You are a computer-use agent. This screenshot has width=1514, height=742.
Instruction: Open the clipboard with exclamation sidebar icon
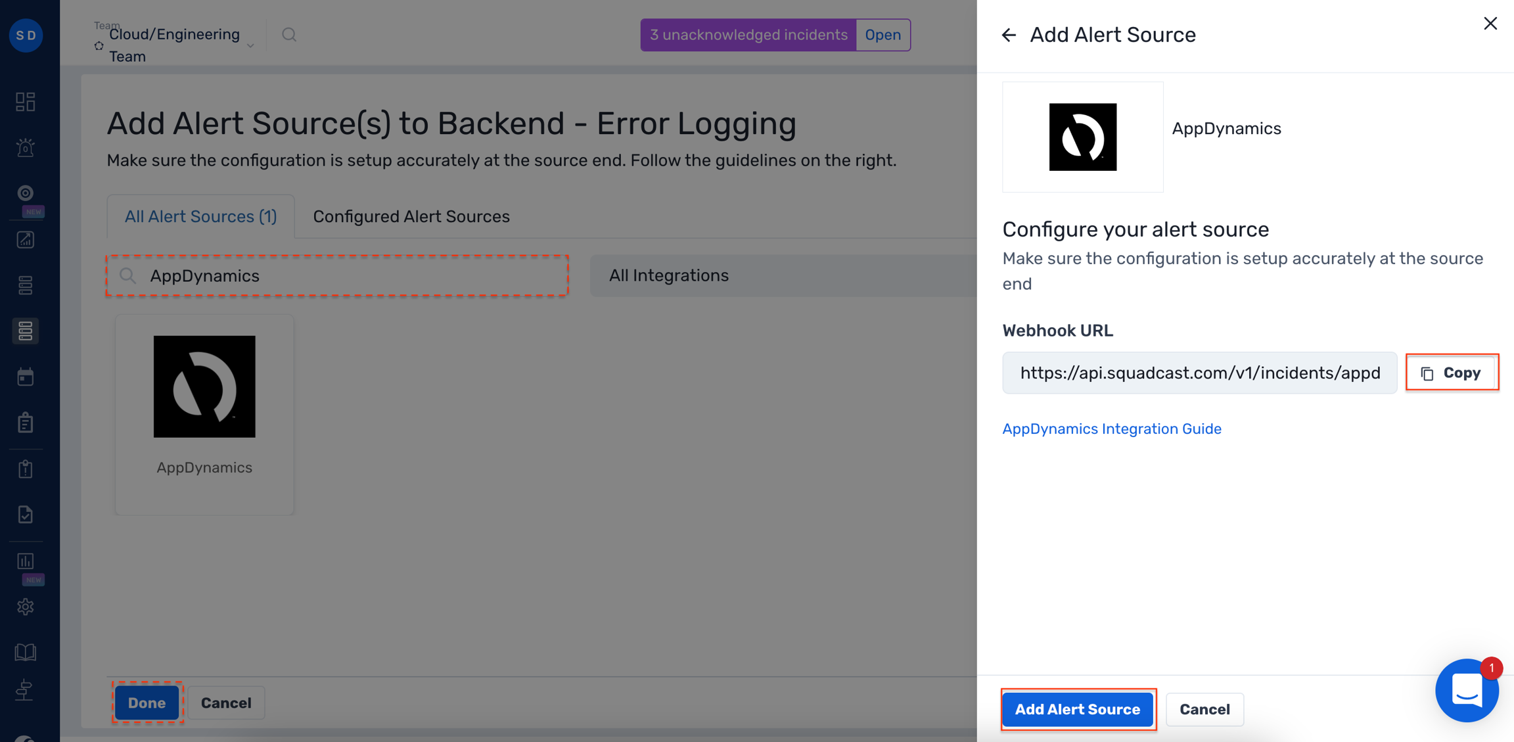tap(26, 469)
